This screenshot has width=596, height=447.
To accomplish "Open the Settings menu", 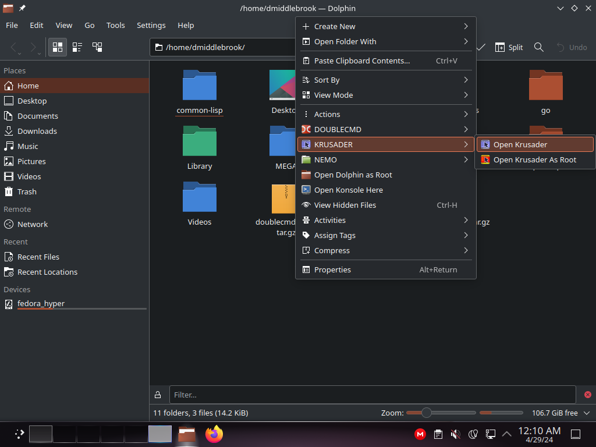I will click(x=151, y=25).
